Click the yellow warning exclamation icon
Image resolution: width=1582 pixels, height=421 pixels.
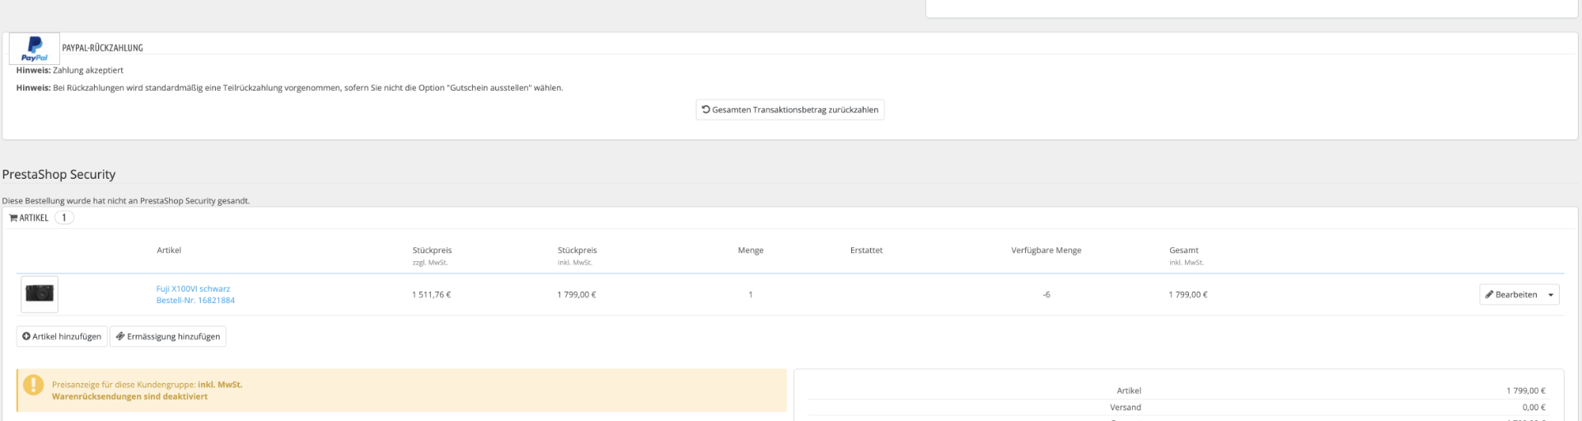pos(33,385)
